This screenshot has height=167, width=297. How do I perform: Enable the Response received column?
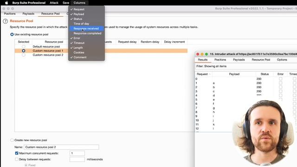(86, 28)
